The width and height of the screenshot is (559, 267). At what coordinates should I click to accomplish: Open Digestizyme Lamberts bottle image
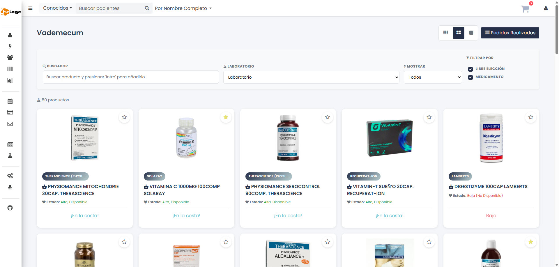tap(491, 138)
